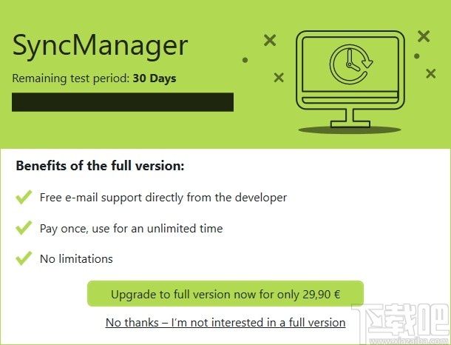This screenshot has height=345, width=451.
Task: Click the No limitations benefit text
Action: [x=76, y=259]
